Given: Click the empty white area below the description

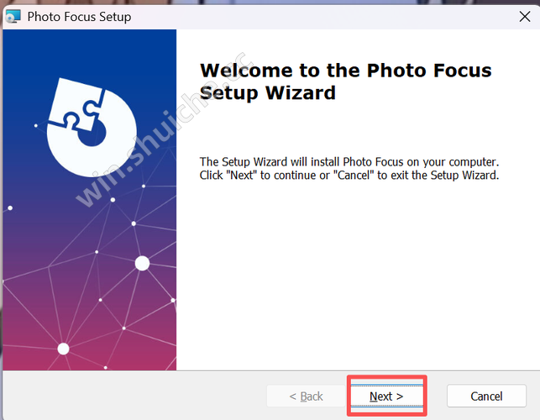Looking at the screenshot, I should pos(357,277).
